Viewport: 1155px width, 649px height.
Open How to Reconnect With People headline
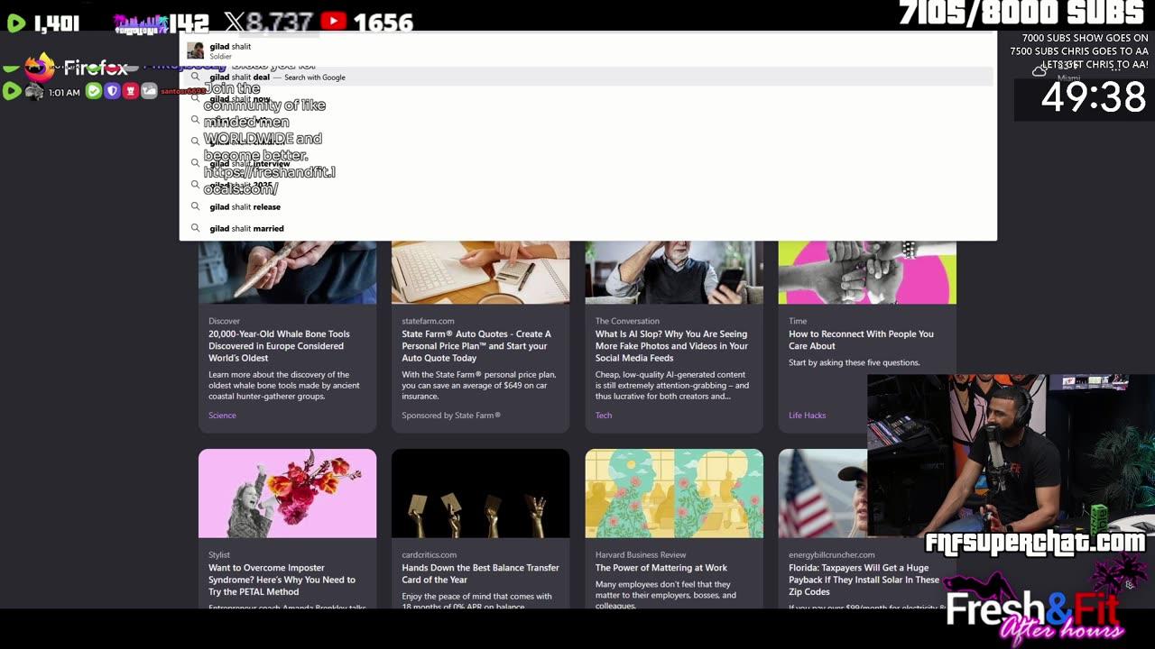[x=861, y=340]
